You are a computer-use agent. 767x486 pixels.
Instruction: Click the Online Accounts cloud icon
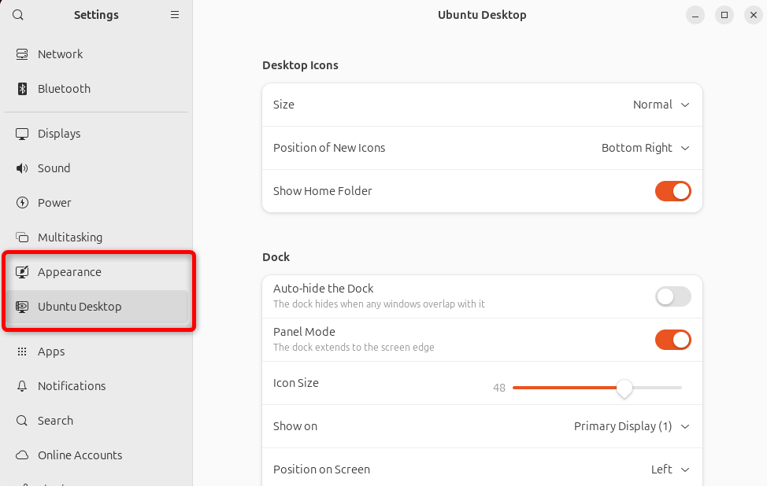22,455
